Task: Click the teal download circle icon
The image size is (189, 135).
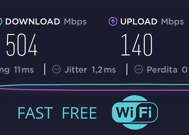Action: pos(1,21)
